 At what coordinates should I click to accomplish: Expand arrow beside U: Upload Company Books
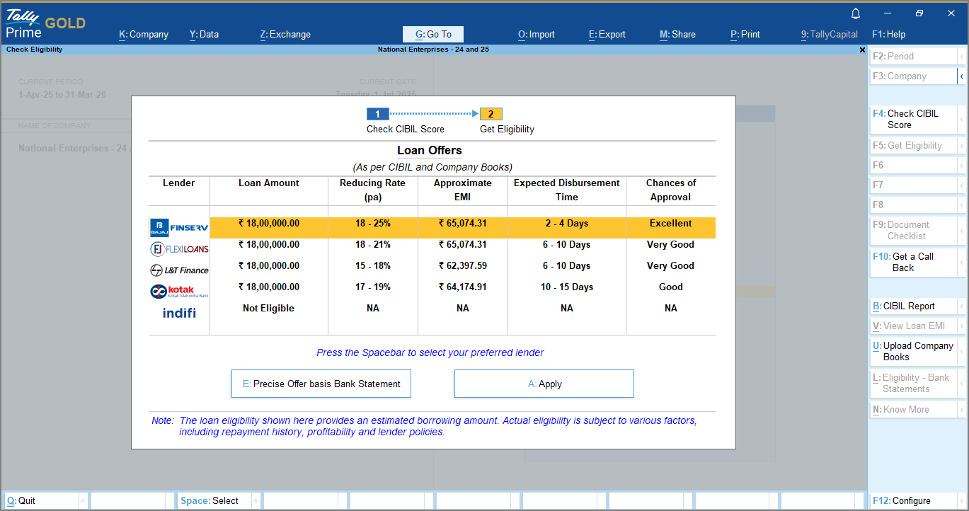962,351
